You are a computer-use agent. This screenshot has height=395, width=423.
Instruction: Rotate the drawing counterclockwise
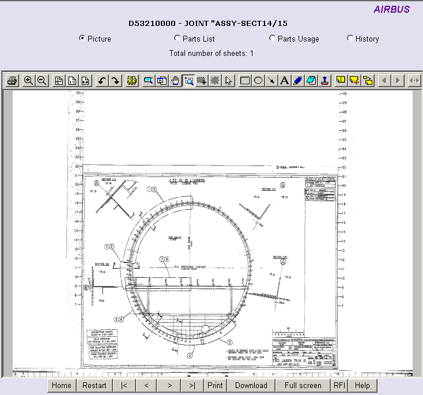[102, 81]
